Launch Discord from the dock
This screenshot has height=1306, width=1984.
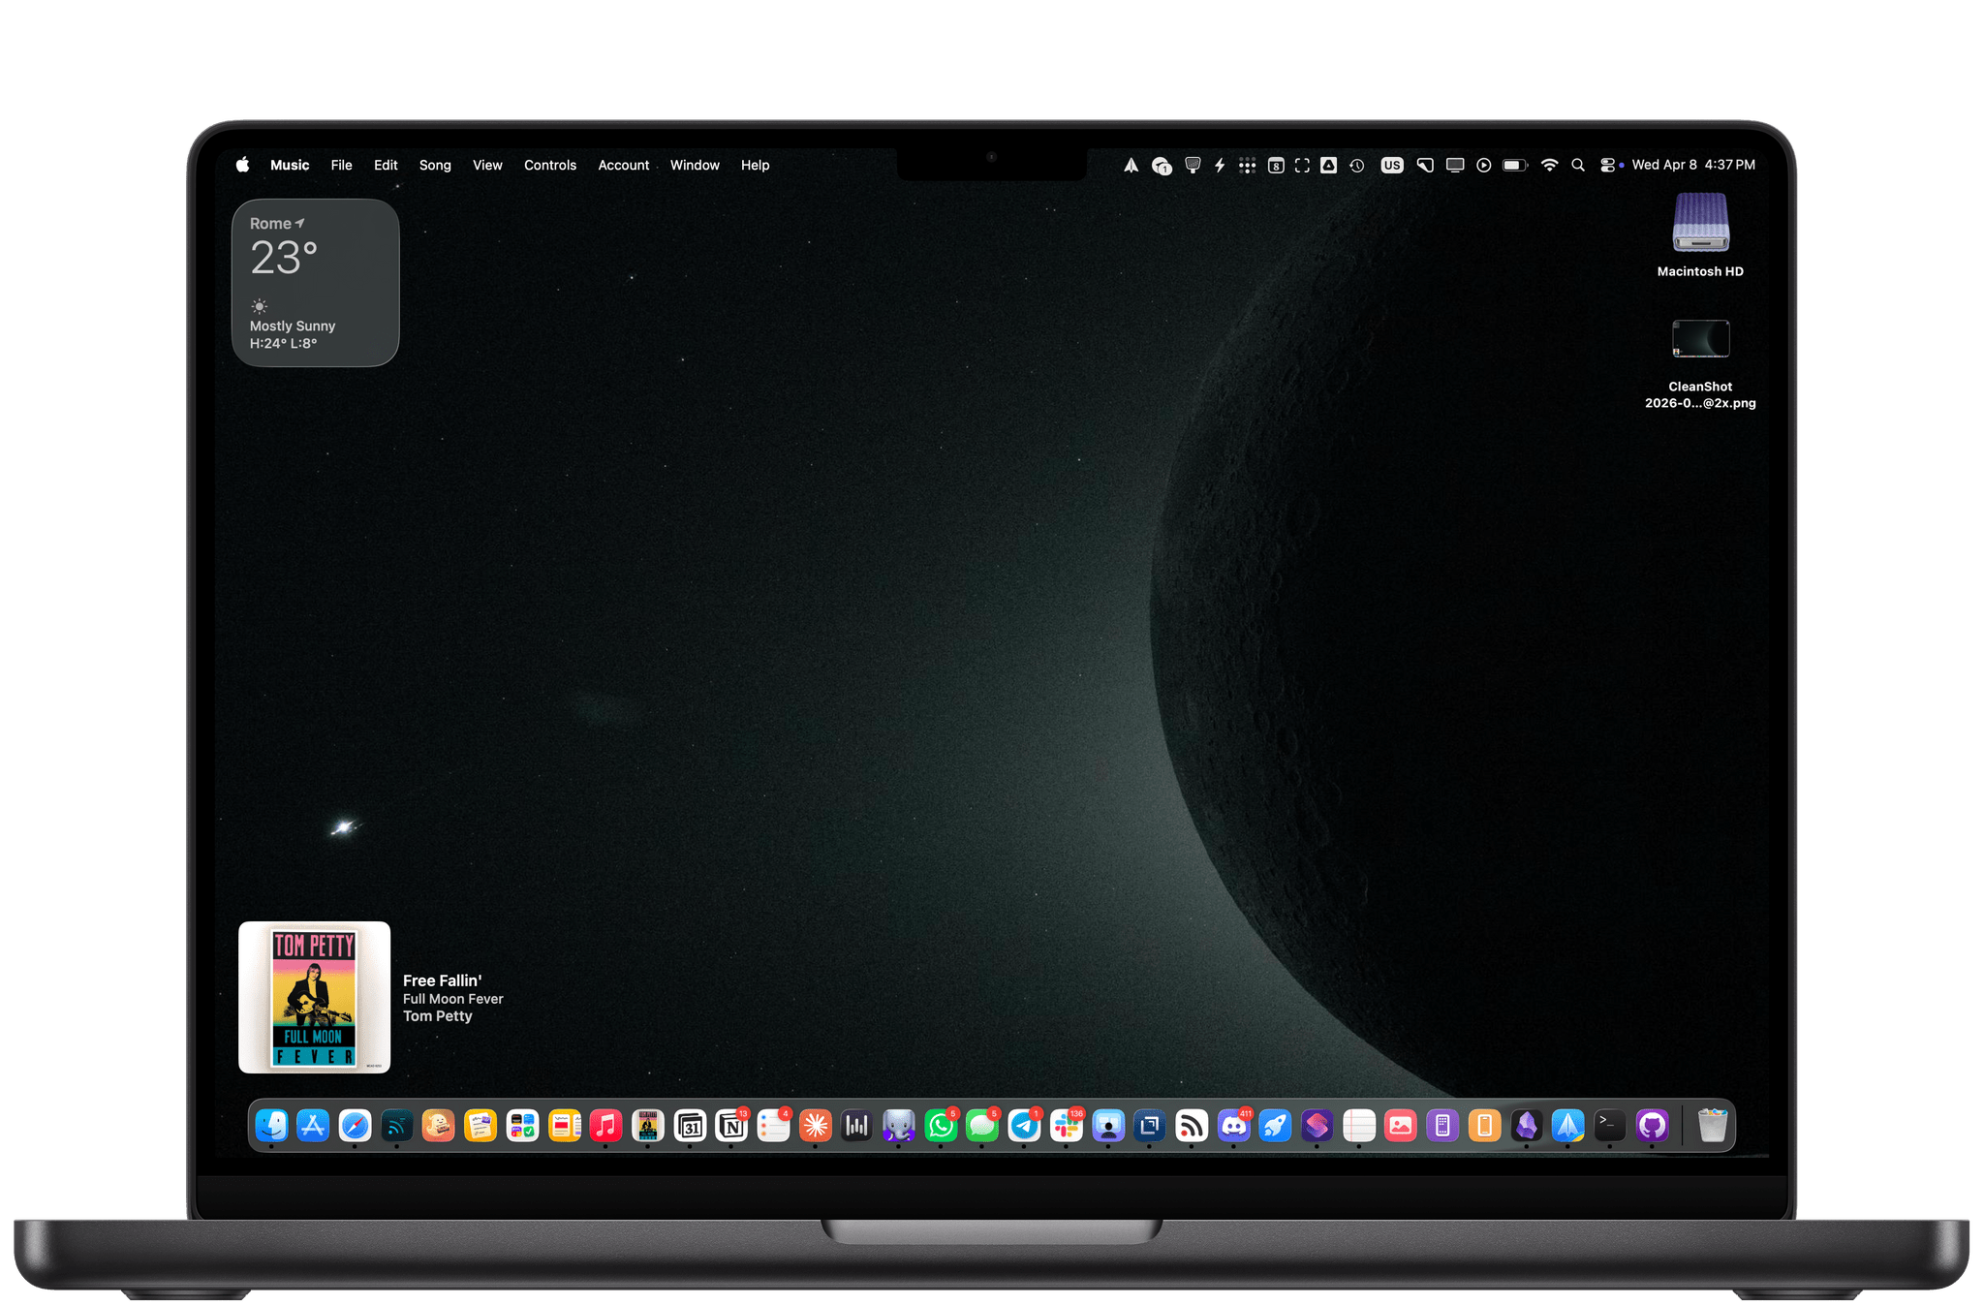(x=1233, y=1125)
